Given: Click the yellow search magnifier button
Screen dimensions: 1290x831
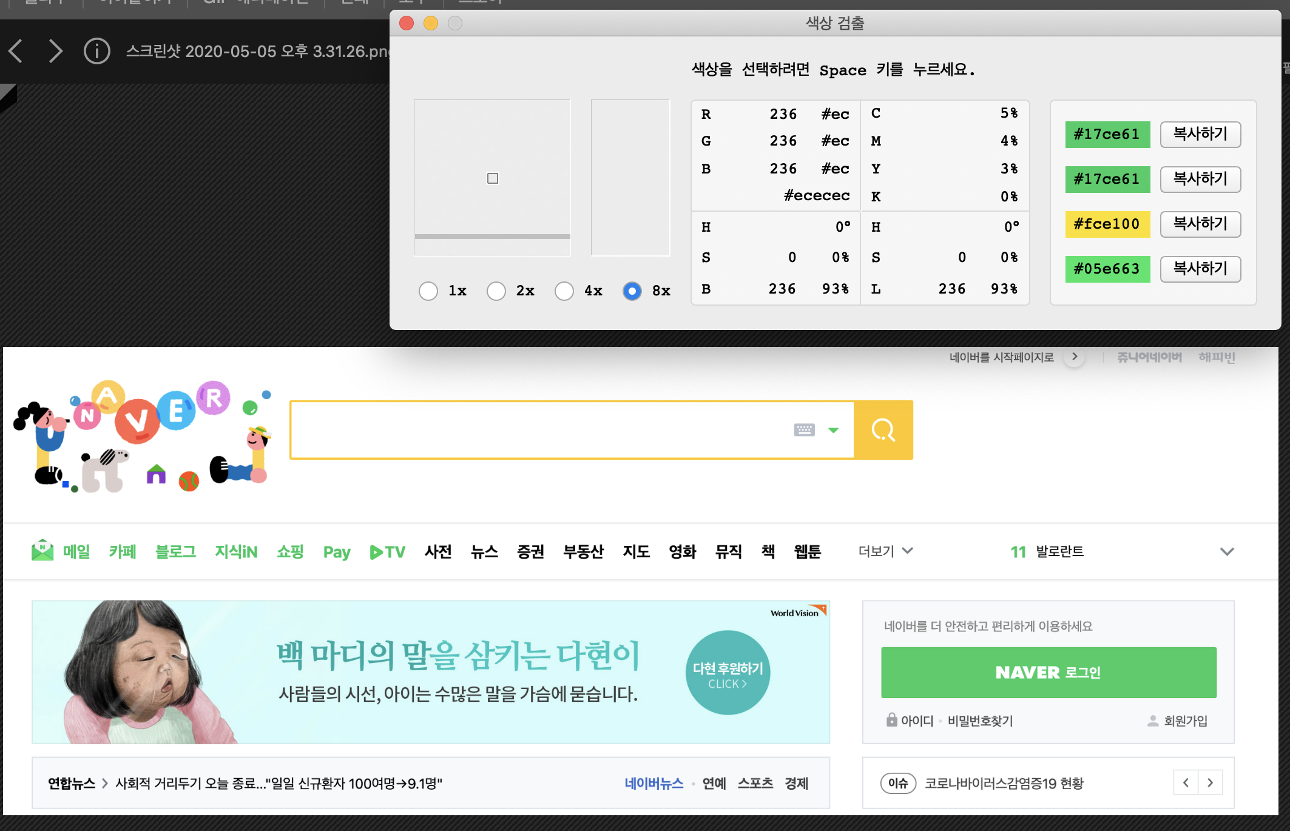Looking at the screenshot, I should pos(883,430).
